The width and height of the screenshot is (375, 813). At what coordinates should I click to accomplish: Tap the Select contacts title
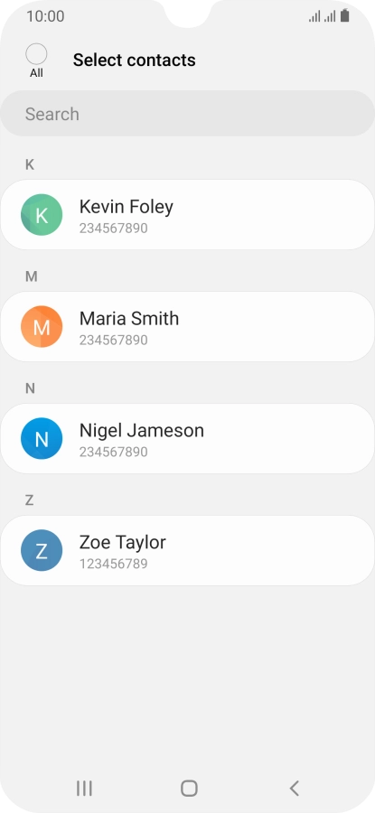pyautogui.click(x=135, y=61)
